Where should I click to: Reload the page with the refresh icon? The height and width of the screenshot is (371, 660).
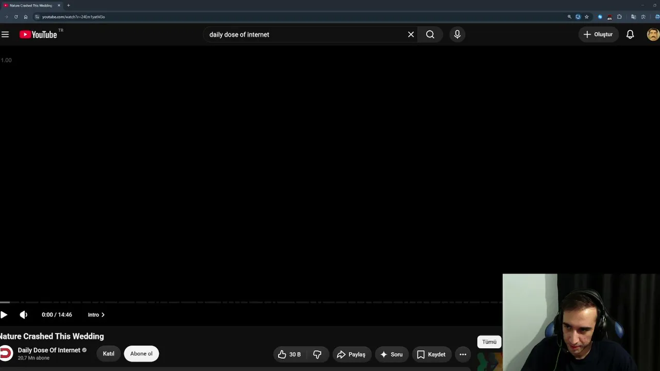tap(16, 16)
